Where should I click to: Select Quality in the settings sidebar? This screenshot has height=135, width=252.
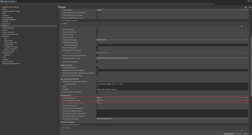pos(5,30)
